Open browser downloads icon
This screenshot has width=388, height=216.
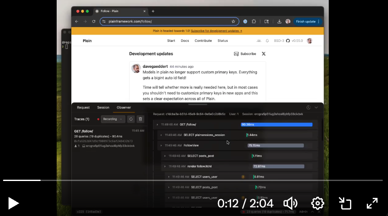coord(279,22)
